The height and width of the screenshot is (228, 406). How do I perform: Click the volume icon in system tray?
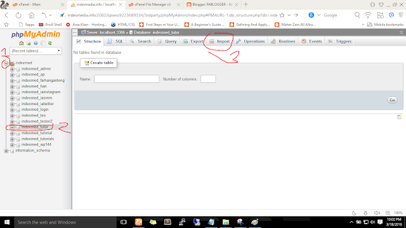click(x=372, y=222)
